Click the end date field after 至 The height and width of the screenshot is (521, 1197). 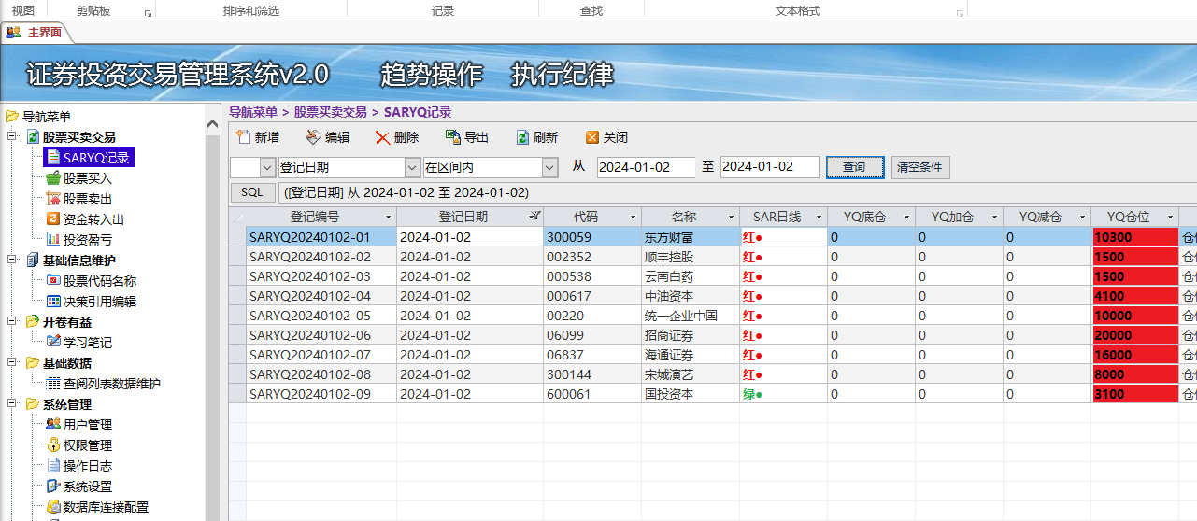tap(770, 167)
